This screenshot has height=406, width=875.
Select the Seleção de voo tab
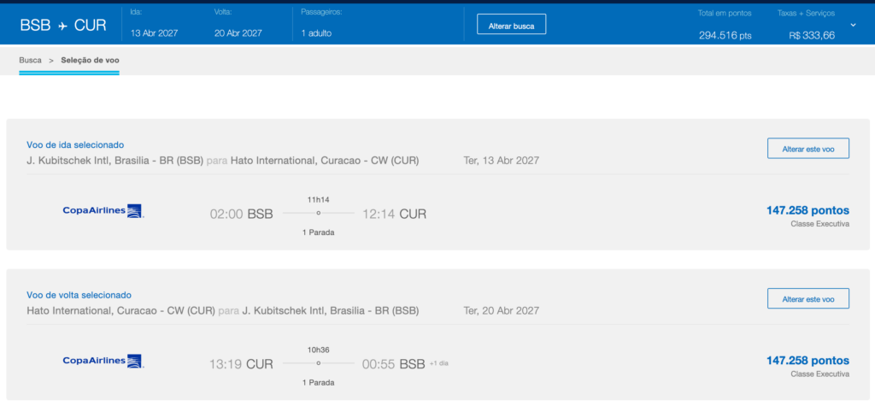click(90, 61)
